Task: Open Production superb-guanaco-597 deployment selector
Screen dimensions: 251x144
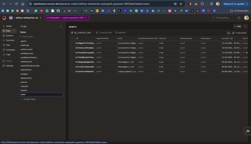Action: pyautogui.click(x=67, y=18)
